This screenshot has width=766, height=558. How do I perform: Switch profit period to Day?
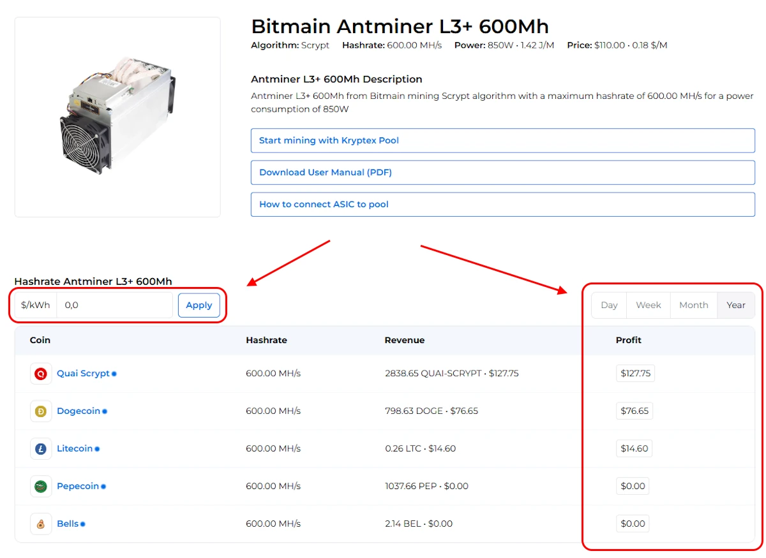(x=609, y=305)
